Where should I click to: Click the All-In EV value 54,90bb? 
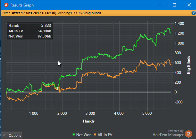[44, 31]
